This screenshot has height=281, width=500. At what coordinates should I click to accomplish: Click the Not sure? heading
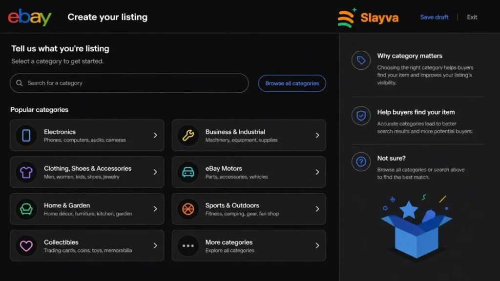(x=391, y=159)
